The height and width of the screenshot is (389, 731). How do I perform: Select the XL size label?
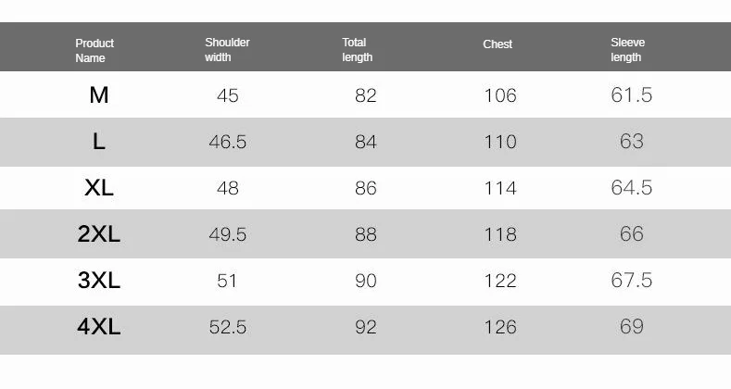tap(99, 188)
